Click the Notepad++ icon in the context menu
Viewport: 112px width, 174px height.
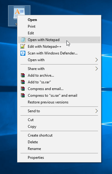tap(23, 47)
